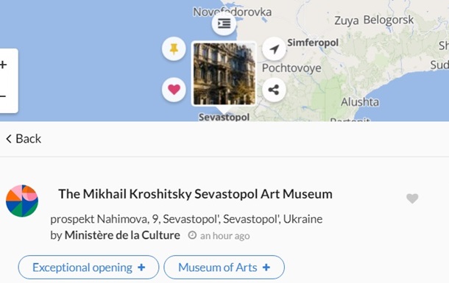
Task: Click the plus sign on Exceptional opening
Action: pos(141,268)
